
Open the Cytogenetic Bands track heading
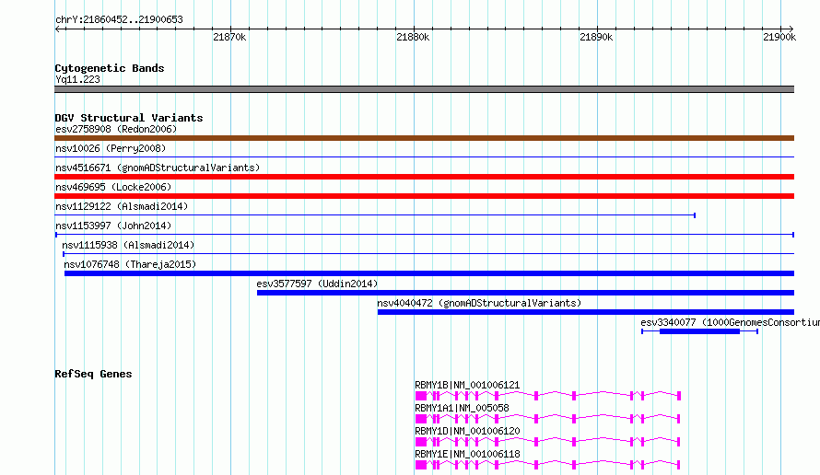coord(110,68)
